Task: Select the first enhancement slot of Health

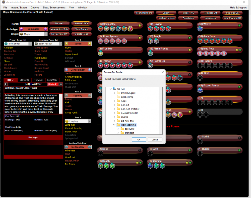Action: coord(100,166)
